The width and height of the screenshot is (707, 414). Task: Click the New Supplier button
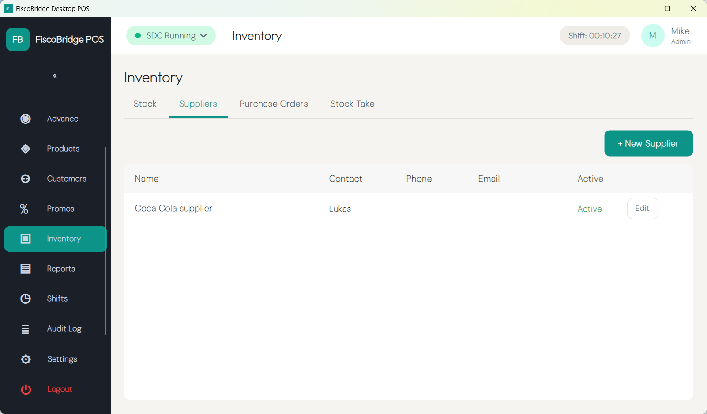(648, 143)
